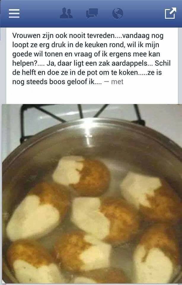This screenshot has height=285, width=182.
Task: Open the globe notifications icon
Action: (118, 13)
